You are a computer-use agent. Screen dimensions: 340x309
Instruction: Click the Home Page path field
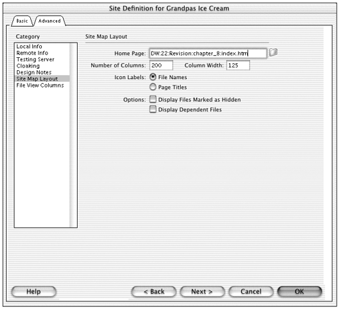(x=208, y=53)
